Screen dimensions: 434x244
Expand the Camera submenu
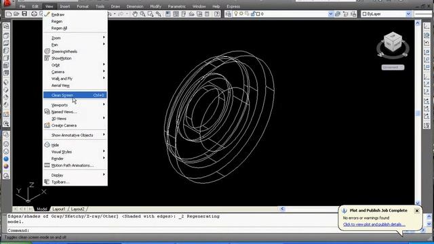click(x=75, y=72)
